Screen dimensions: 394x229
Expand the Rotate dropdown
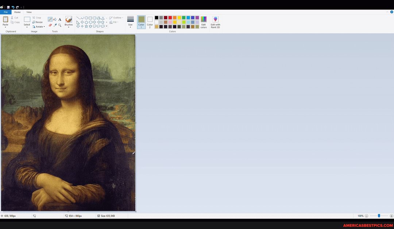tap(39, 27)
